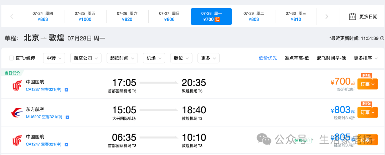Click the 当日低价 tag
This screenshot has height=155, width=385.
12,73
